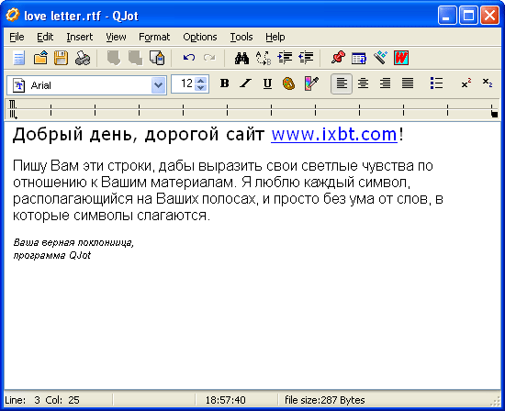The width and height of the screenshot is (505, 411).
Task: Open the Options menu
Action: click(200, 37)
